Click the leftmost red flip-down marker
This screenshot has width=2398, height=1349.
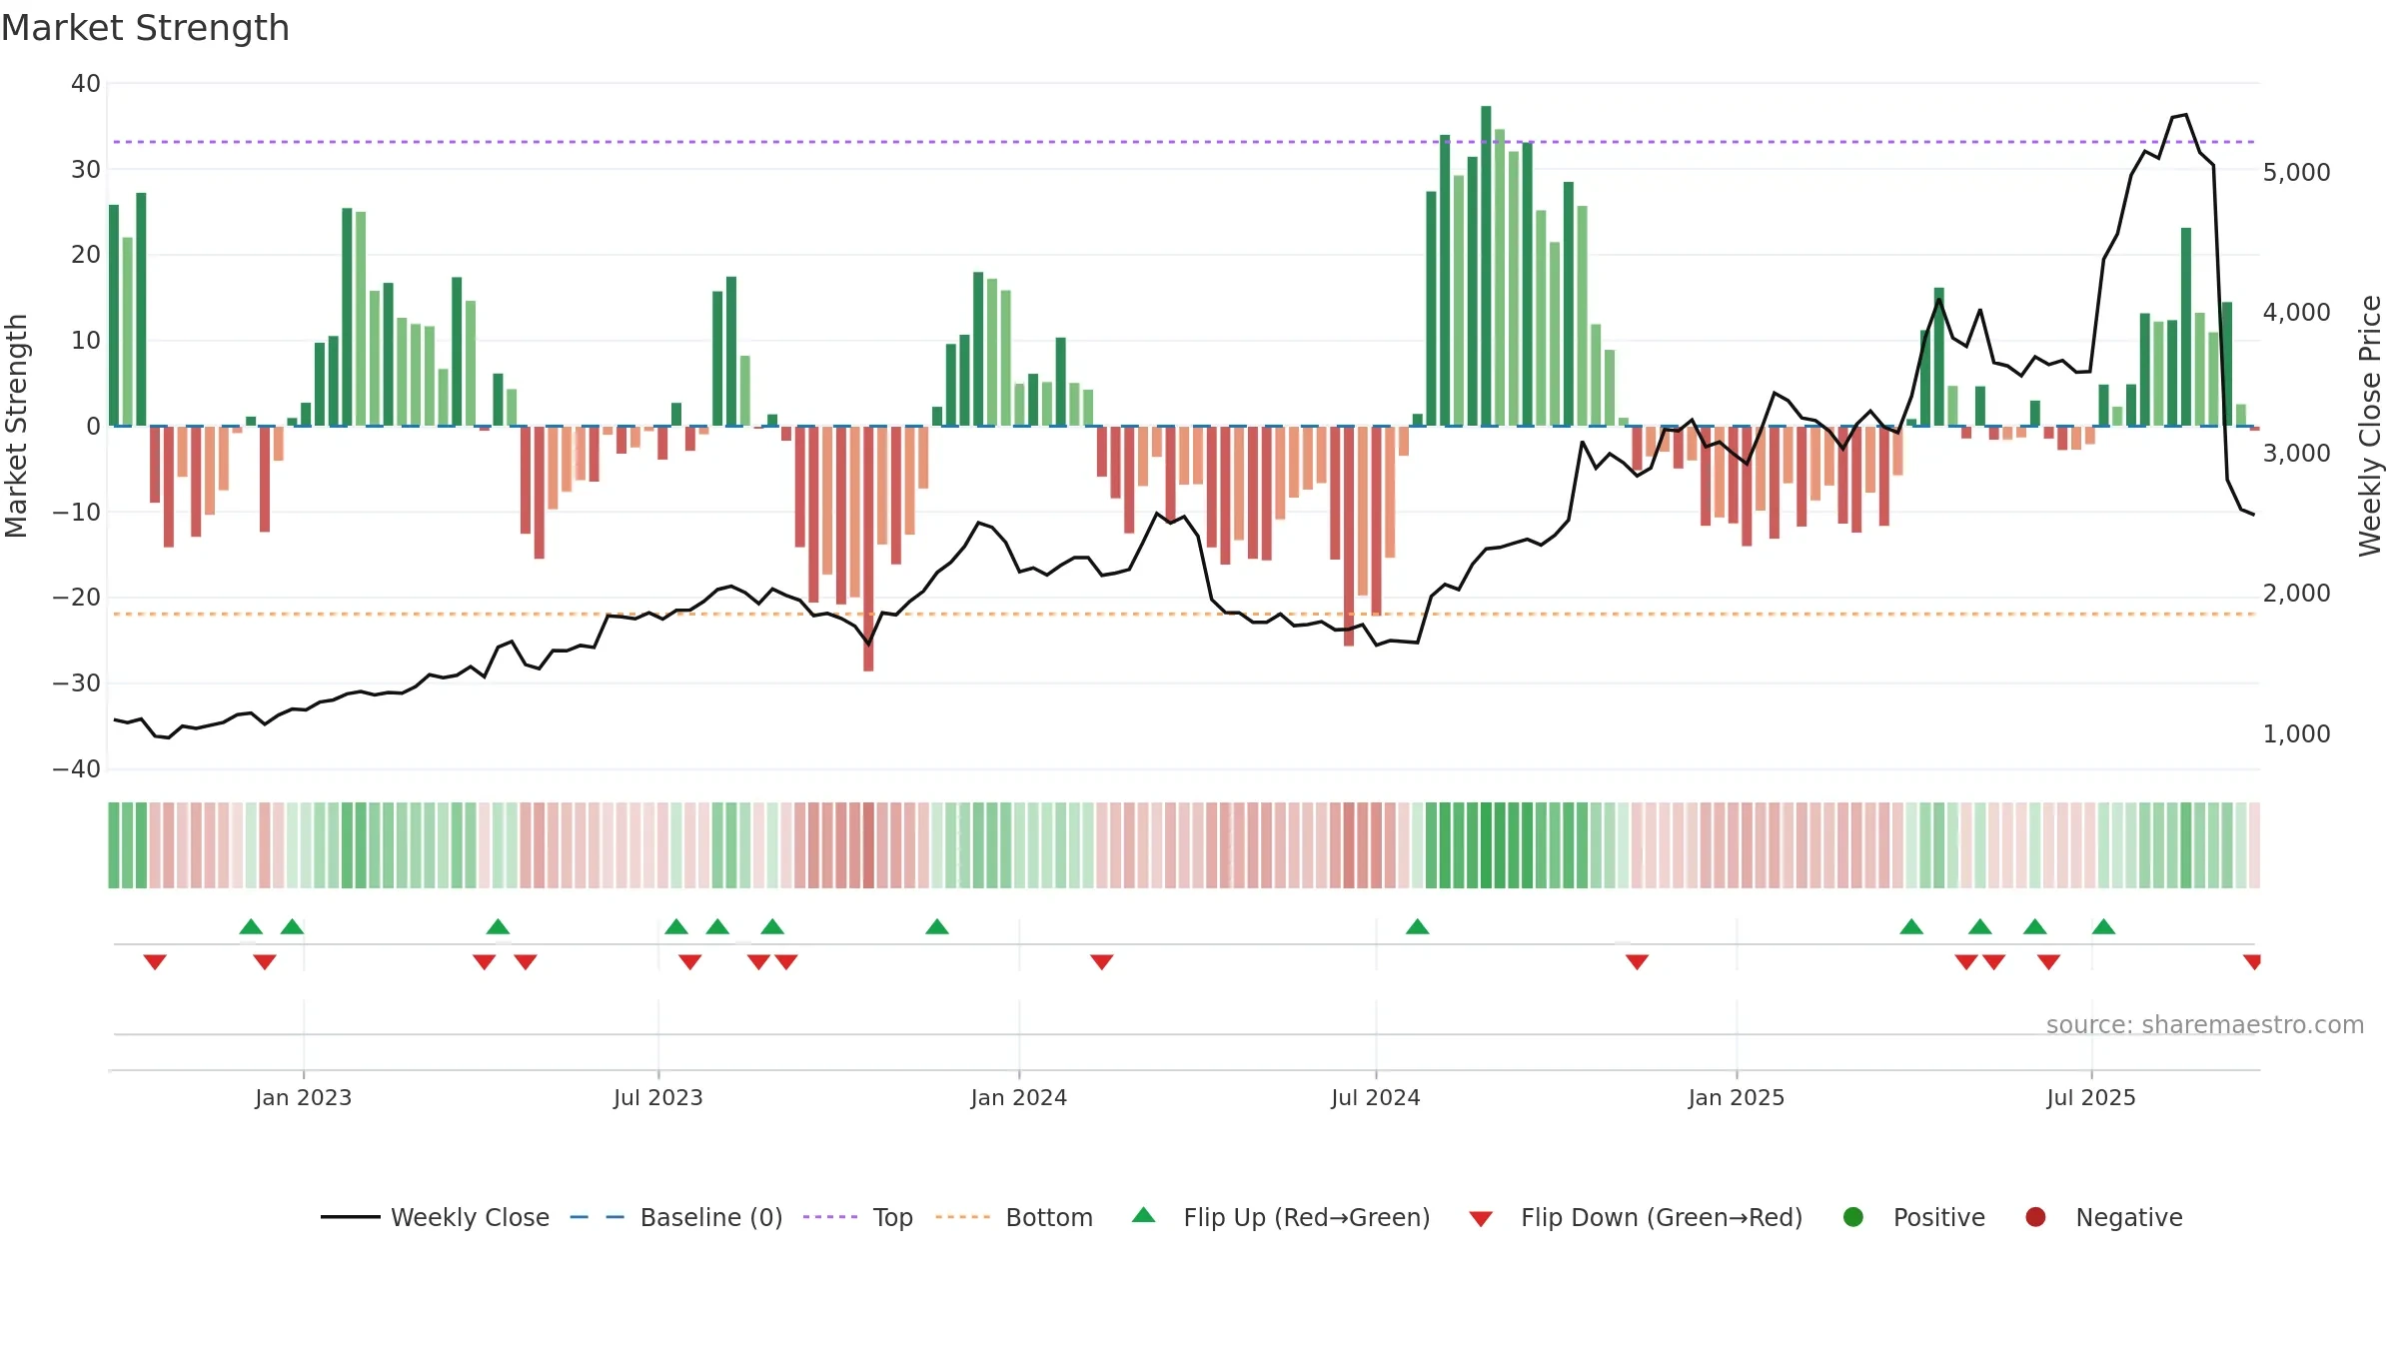coord(155,961)
